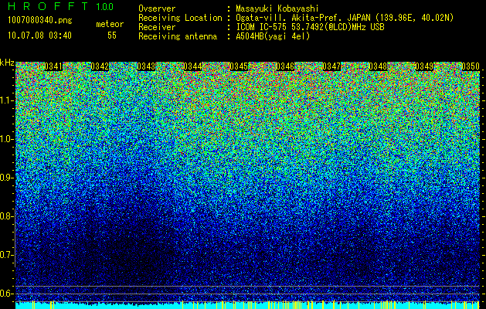Screen dimensions: 486x309
Task: Click the cyan signal level strip at bottom
Action: (248, 305)
